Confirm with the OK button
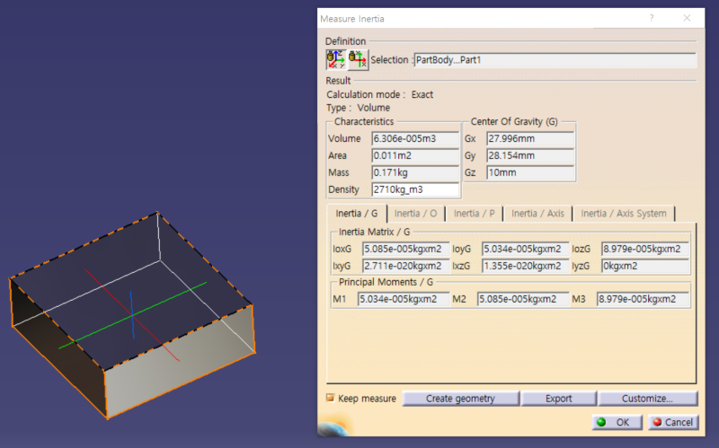719x448 pixels. (616, 422)
